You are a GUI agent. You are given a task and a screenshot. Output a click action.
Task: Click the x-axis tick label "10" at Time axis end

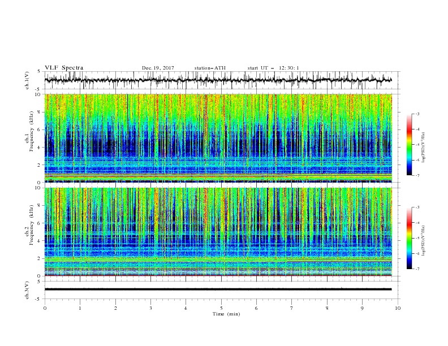(x=398, y=308)
